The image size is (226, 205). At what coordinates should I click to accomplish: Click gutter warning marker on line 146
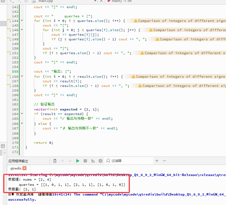click(9, 30)
